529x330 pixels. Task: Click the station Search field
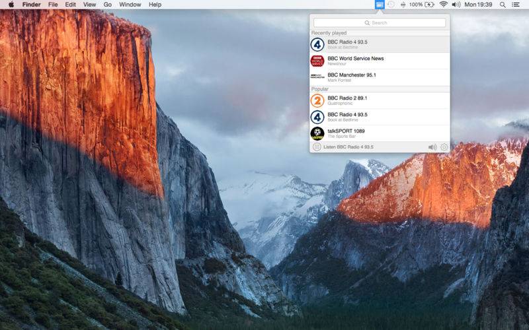pos(380,23)
